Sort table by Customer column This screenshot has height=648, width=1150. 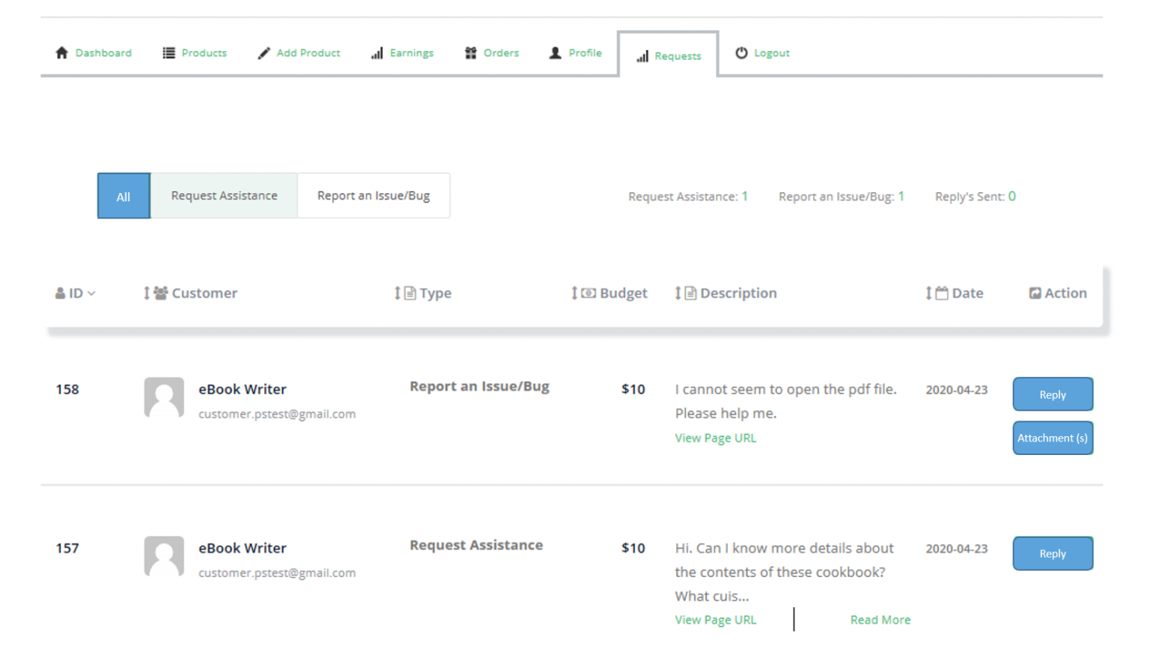[x=147, y=293]
